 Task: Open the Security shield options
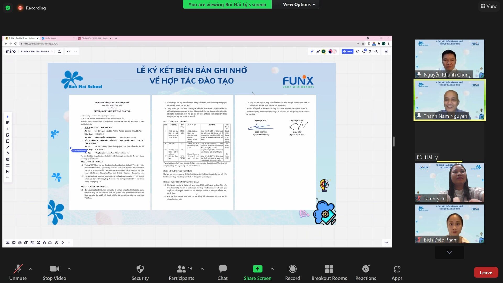tap(140, 273)
